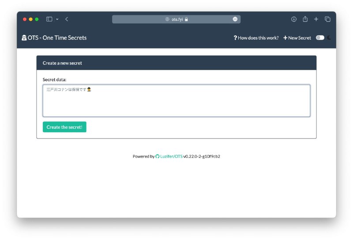353x240 pixels.
Task: Toggle the dark mode switch
Action: coord(320,38)
